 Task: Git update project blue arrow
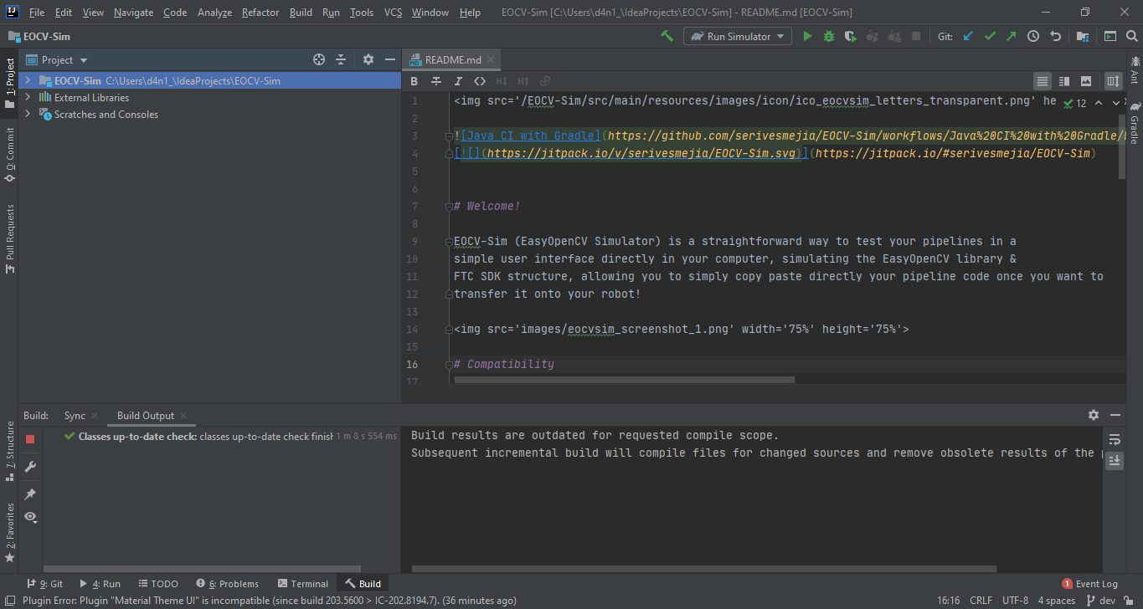click(969, 36)
